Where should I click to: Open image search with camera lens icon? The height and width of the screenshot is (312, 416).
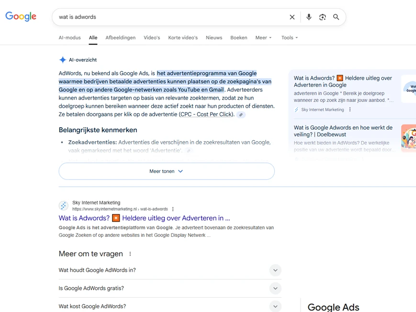pyautogui.click(x=322, y=17)
